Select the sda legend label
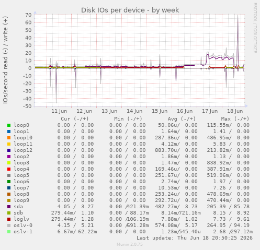260x250 pixels. click(x=18, y=207)
